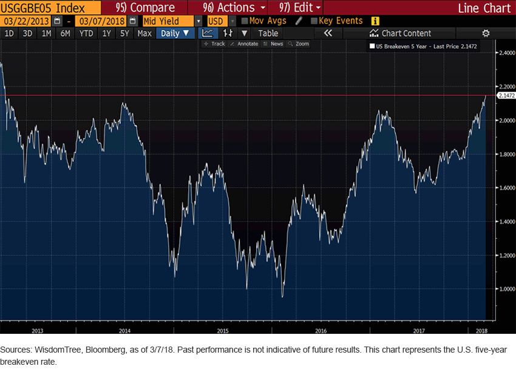Click the 2015 x-axis label
Screen dimensions: 516x372
click(x=223, y=331)
